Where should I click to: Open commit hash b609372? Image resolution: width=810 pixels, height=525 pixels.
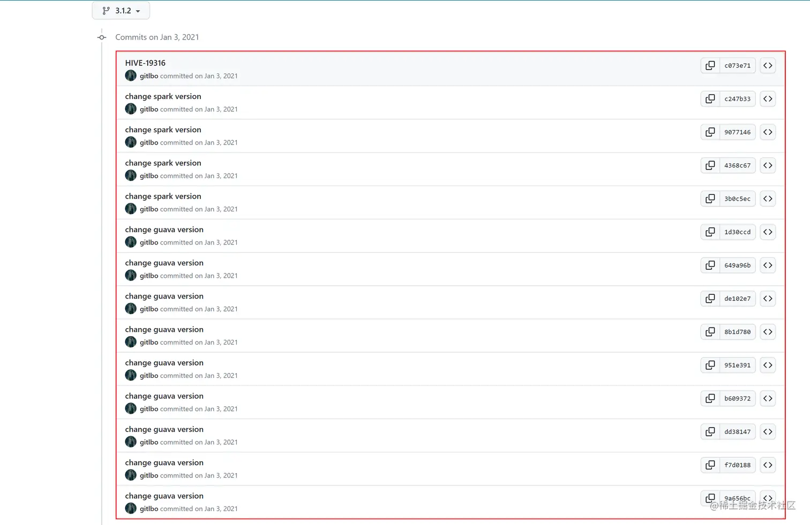pyautogui.click(x=738, y=398)
